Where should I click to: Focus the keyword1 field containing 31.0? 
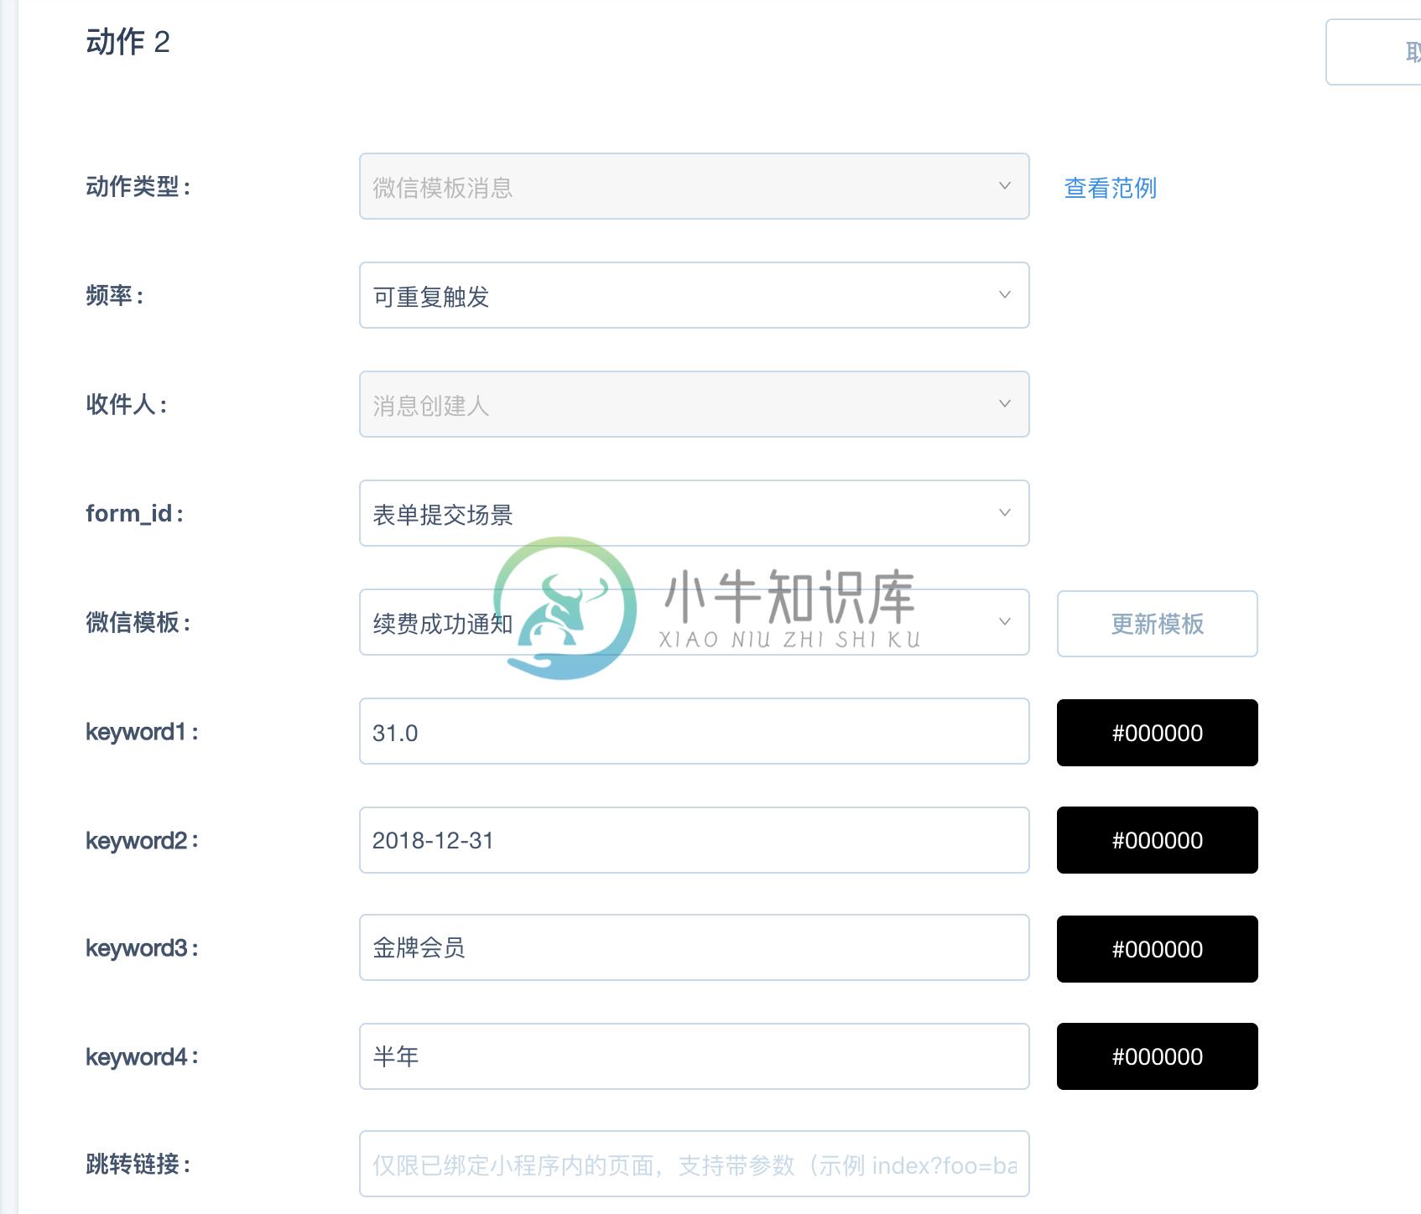[694, 731]
